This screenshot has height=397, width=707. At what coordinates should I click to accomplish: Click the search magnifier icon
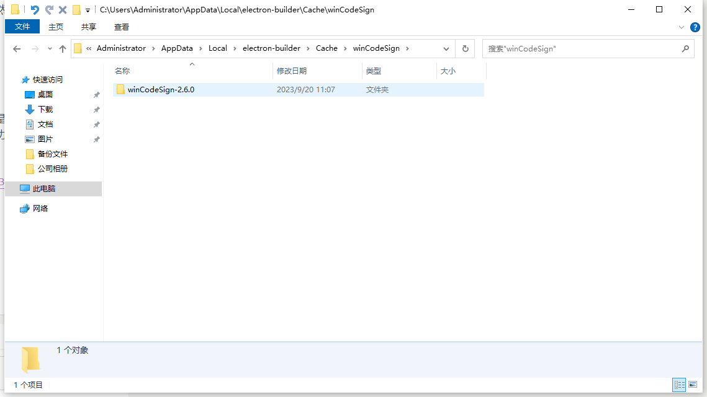pyautogui.click(x=685, y=48)
